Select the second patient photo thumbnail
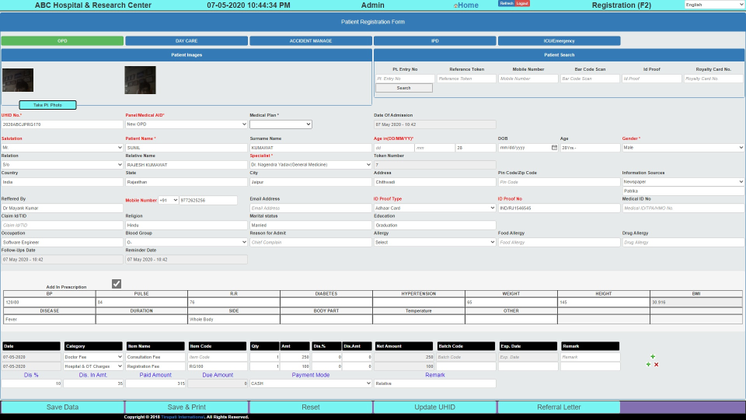Image resolution: width=746 pixels, height=420 pixels. pyautogui.click(x=141, y=80)
